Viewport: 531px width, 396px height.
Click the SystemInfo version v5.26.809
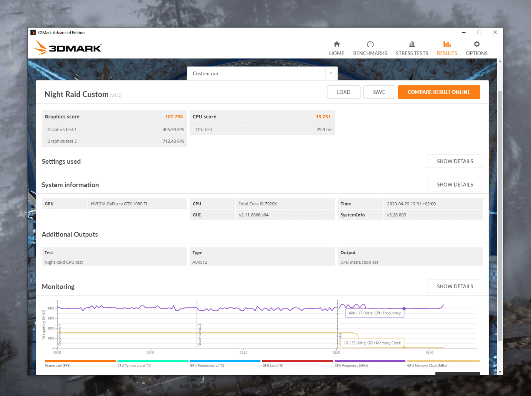pos(397,215)
